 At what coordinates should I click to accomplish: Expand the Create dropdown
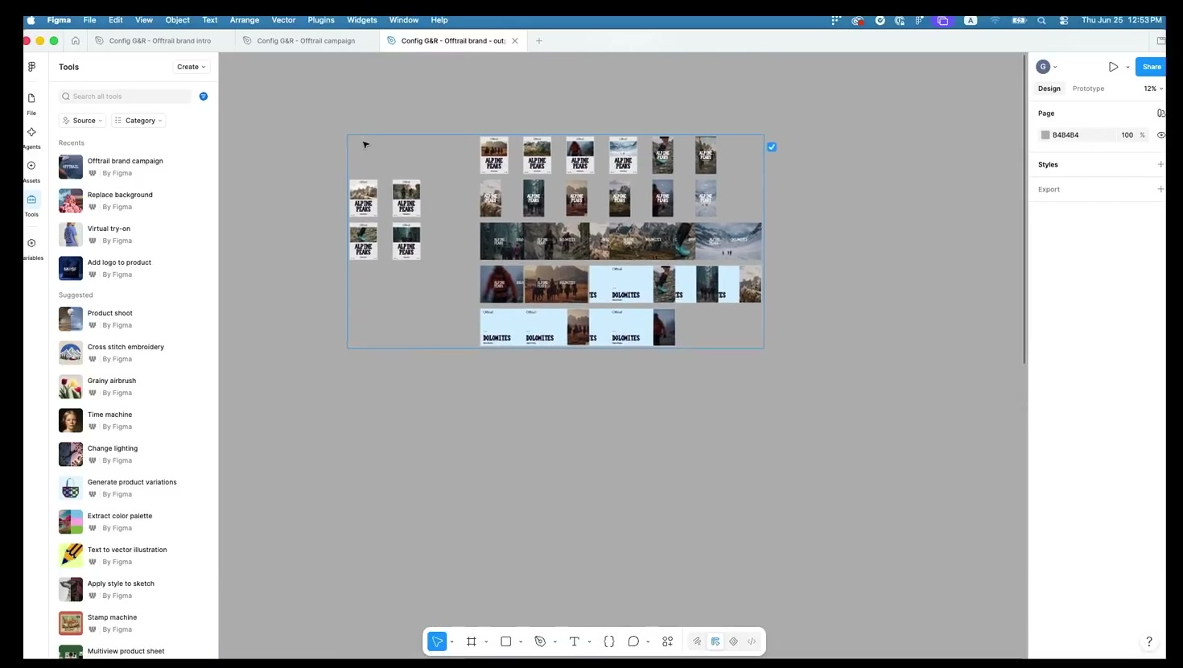(x=192, y=67)
